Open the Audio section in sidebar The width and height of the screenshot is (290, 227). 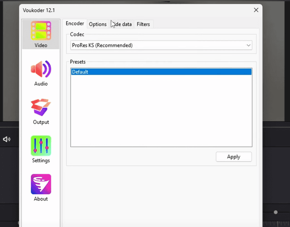[41, 73]
